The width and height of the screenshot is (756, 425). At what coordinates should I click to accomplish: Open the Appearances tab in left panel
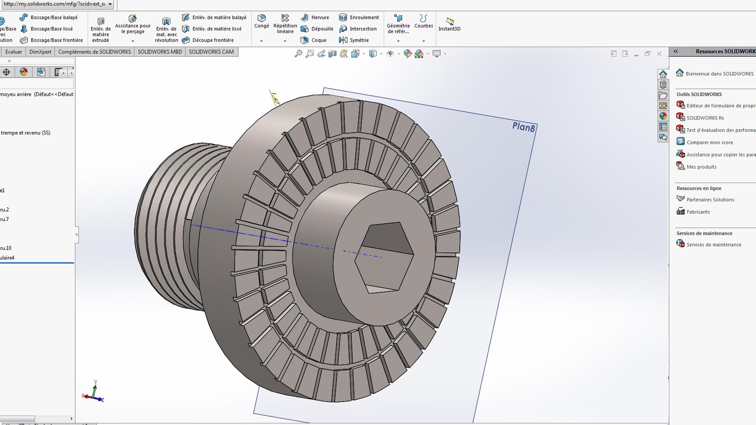pyautogui.click(x=24, y=72)
